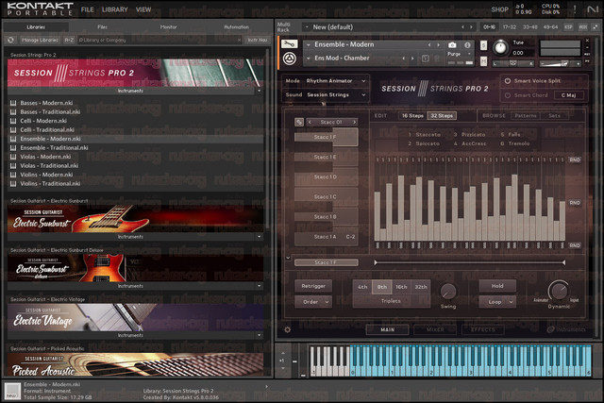Enable Smart Voice Split

point(508,81)
